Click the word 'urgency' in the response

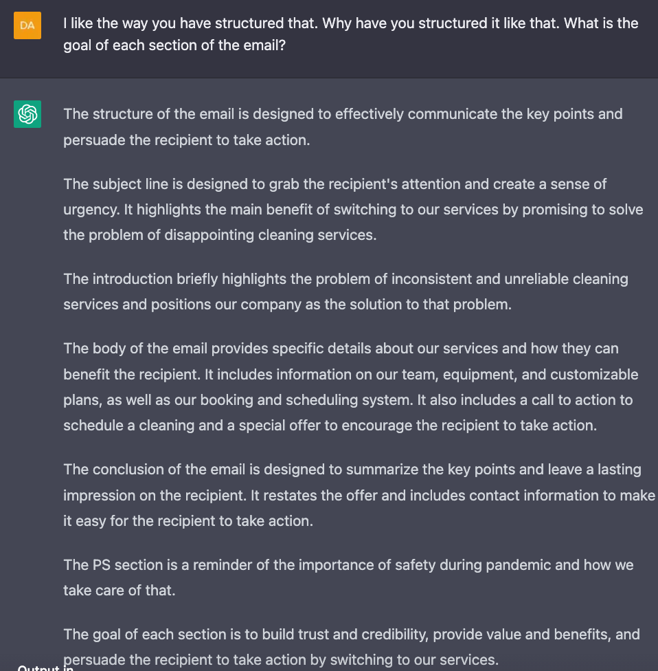pos(90,210)
